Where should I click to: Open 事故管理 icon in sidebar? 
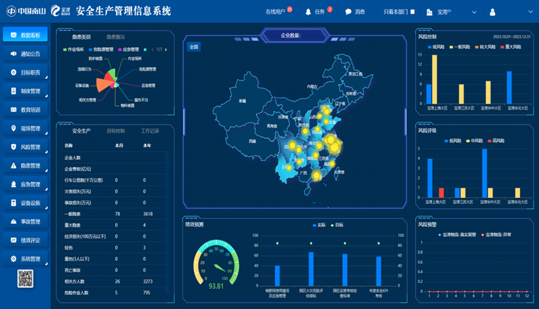pyautogui.click(x=13, y=221)
